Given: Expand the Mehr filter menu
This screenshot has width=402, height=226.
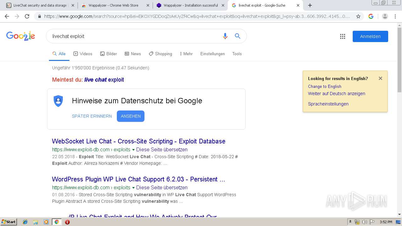Looking at the screenshot, I should click(186, 54).
